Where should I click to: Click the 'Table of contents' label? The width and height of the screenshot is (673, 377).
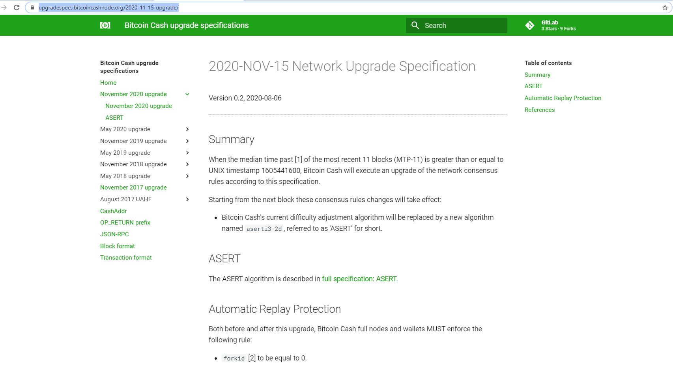tap(548, 63)
